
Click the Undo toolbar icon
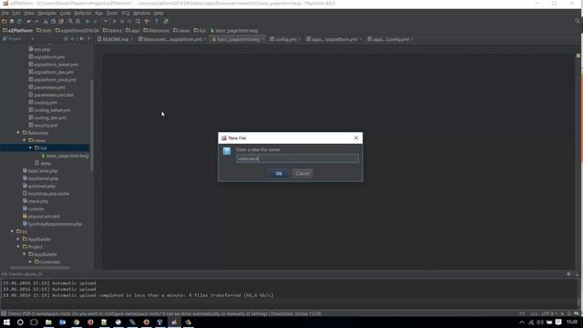coord(28,22)
